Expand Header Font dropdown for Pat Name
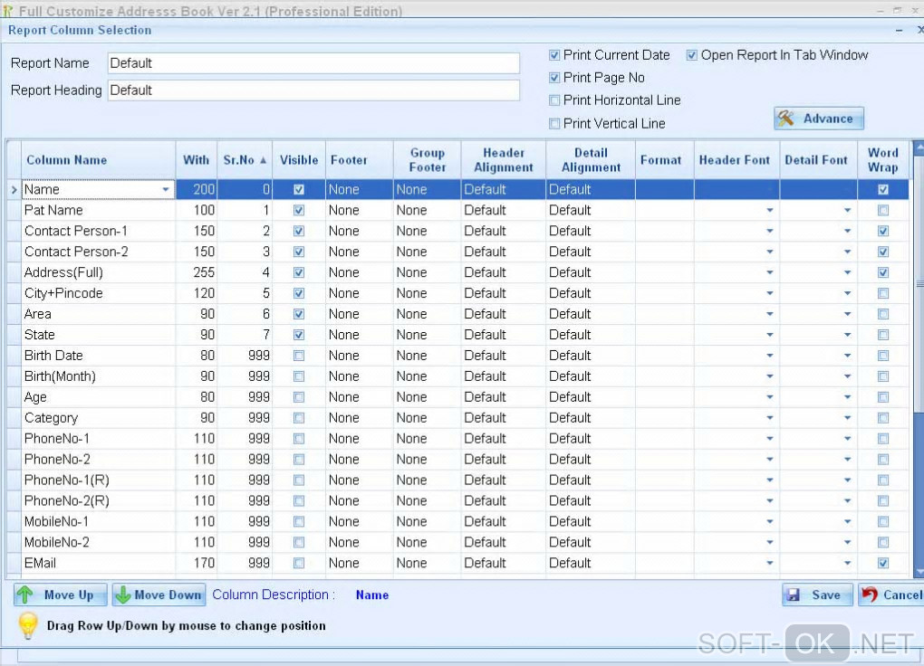 770,211
